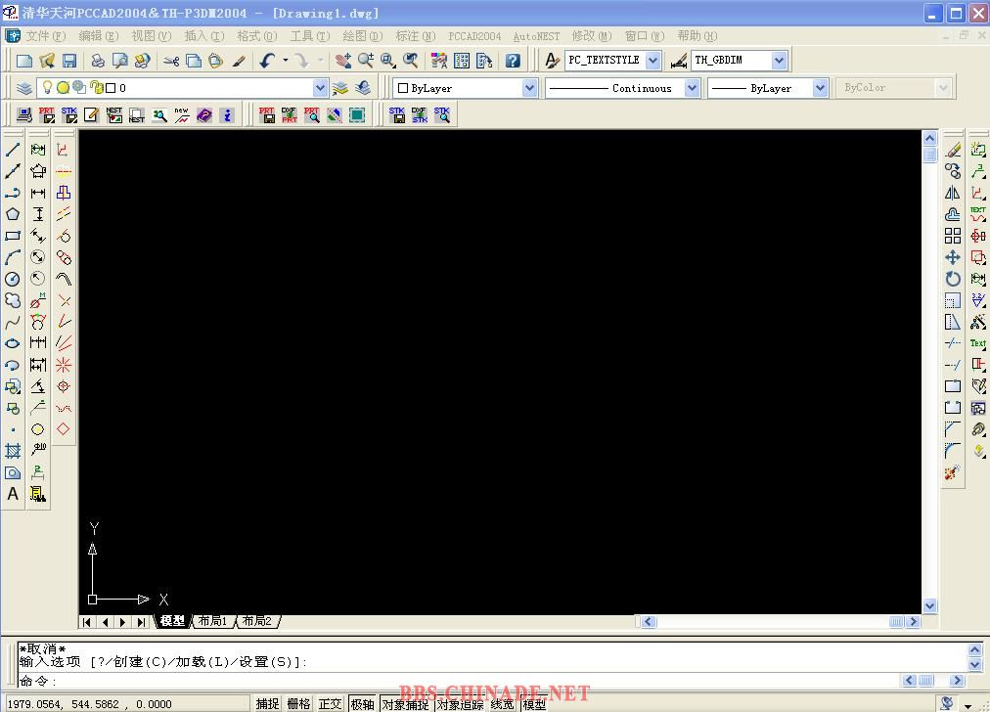
Task: Open the PC_TEXTSTYLE dropdown
Action: pos(652,61)
